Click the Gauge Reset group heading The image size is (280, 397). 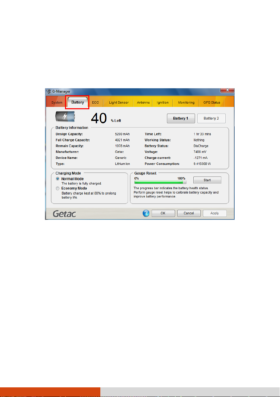tap(145, 173)
